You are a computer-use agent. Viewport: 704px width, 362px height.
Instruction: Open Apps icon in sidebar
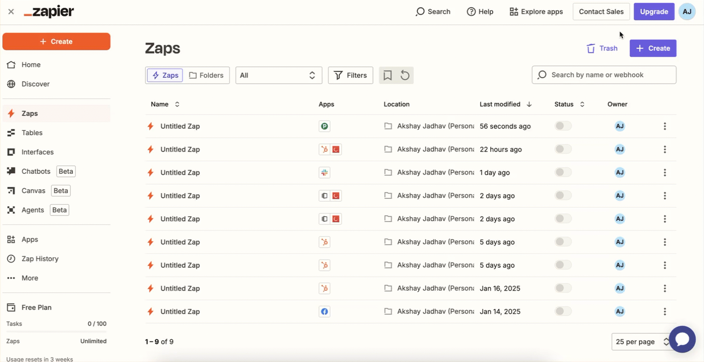tap(11, 239)
